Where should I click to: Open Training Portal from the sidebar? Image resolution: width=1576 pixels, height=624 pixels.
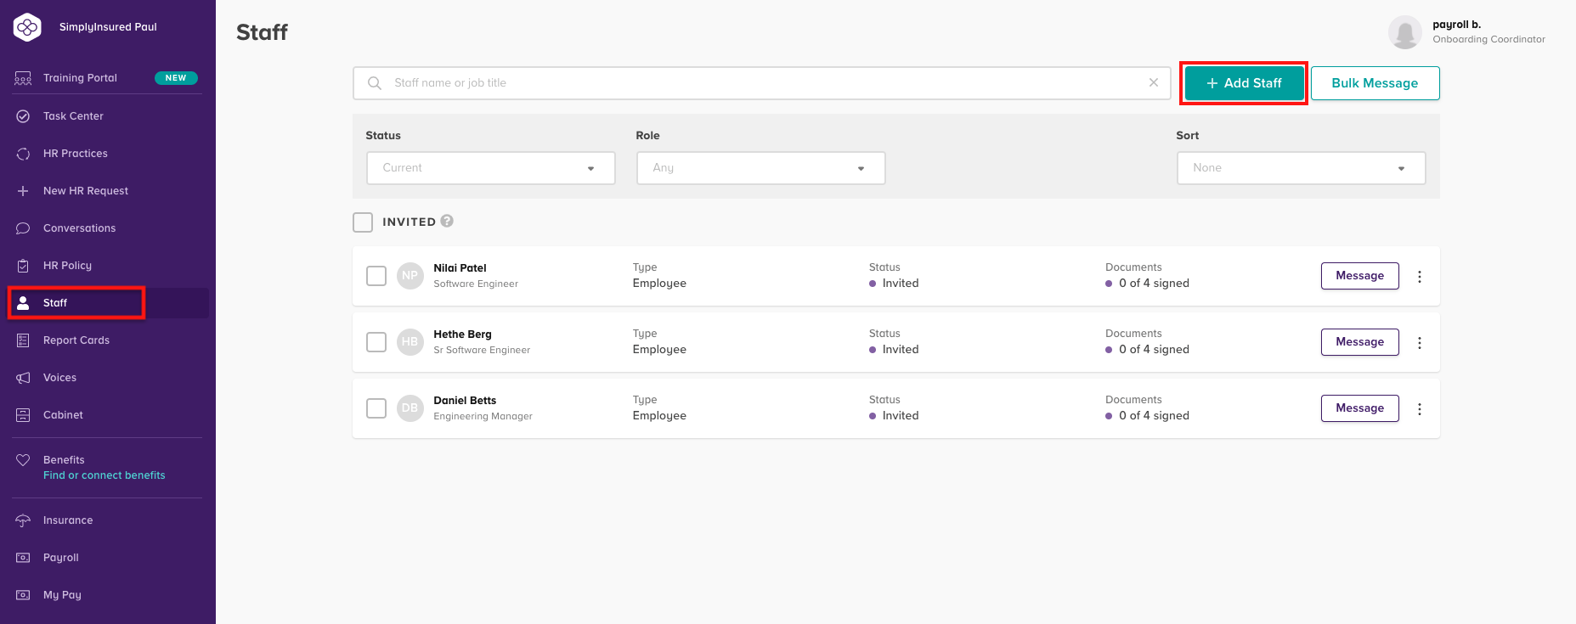click(x=80, y=78)
